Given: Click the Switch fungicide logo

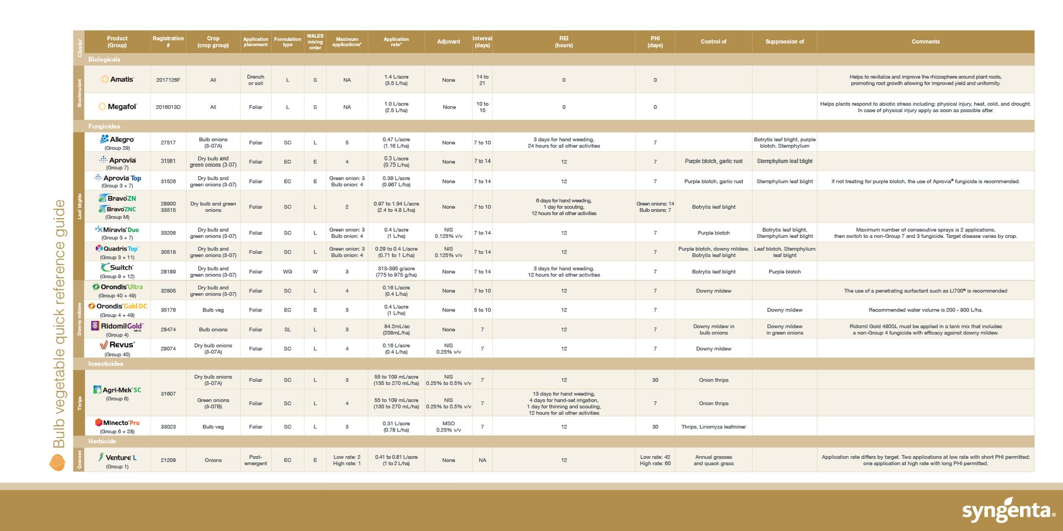Looking at the screenshot, I should click(117, 268).
